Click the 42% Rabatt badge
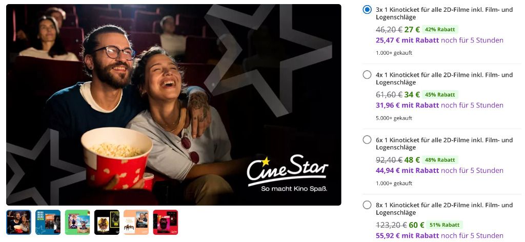The image size is (525, 242). [x=440, y=29]
